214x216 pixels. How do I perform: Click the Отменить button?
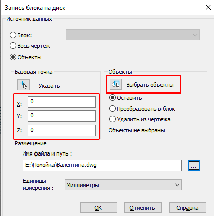[143, 208]
